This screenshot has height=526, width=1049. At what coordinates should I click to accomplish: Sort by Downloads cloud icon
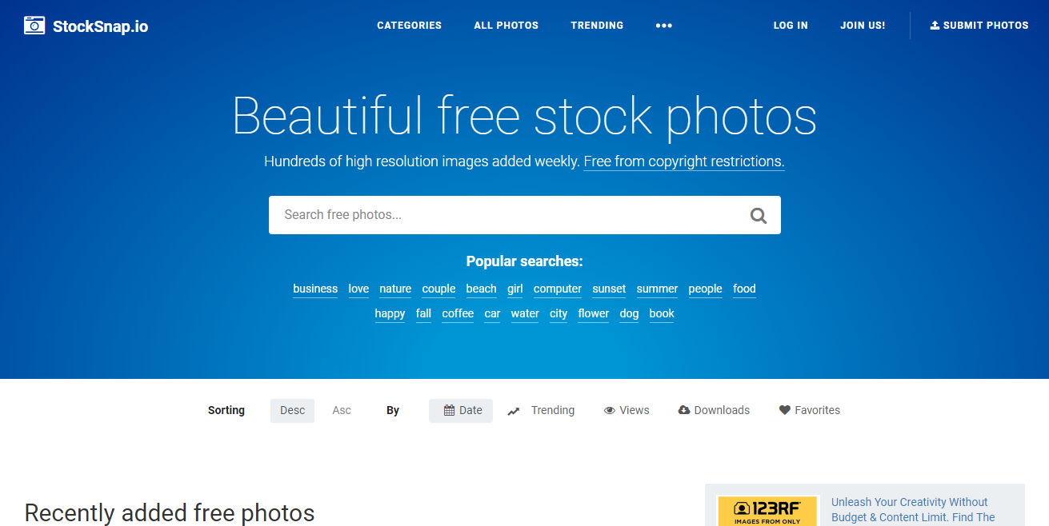coord(684,410)
